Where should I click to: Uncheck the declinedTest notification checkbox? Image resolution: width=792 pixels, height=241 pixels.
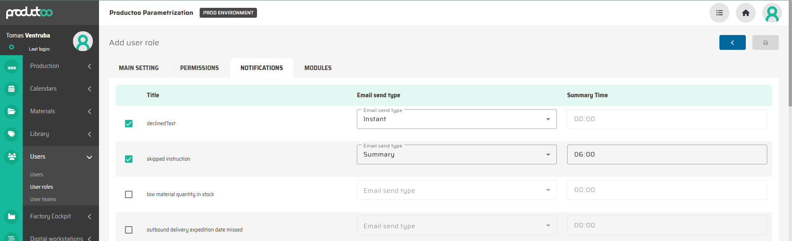(x=129, y=124)
